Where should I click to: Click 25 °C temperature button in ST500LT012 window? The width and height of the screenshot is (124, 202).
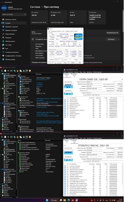[68, 160]
